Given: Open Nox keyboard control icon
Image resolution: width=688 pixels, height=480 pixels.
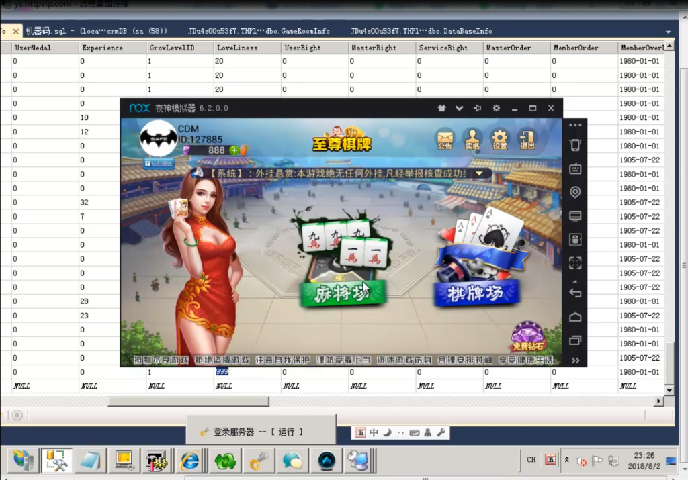Looking at the screenshot, I should coord(575,169).
